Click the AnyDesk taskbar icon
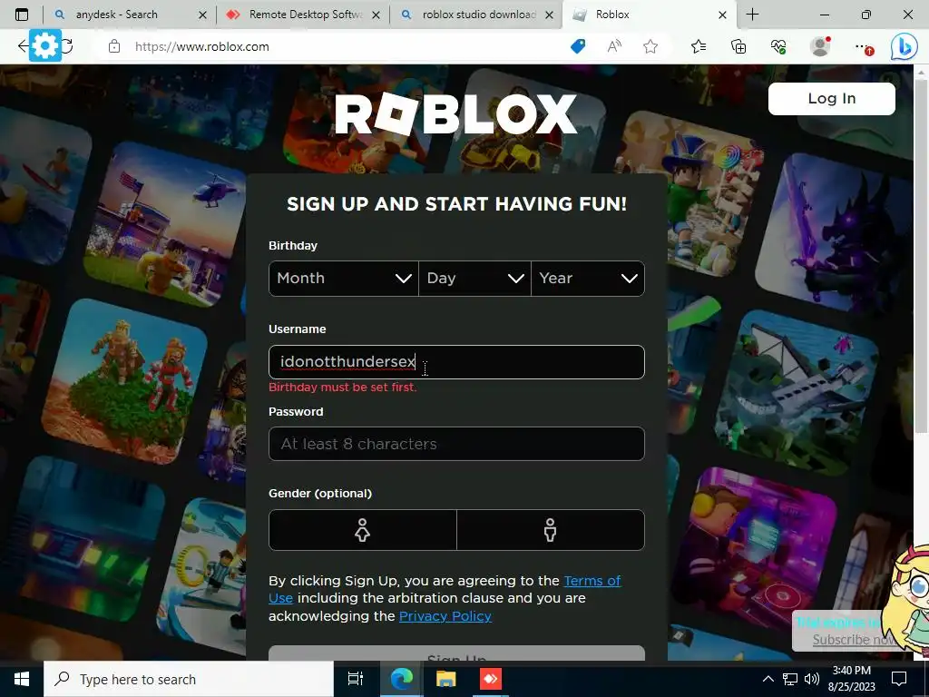This screenshot has height=697, width=929. [491, 679]
